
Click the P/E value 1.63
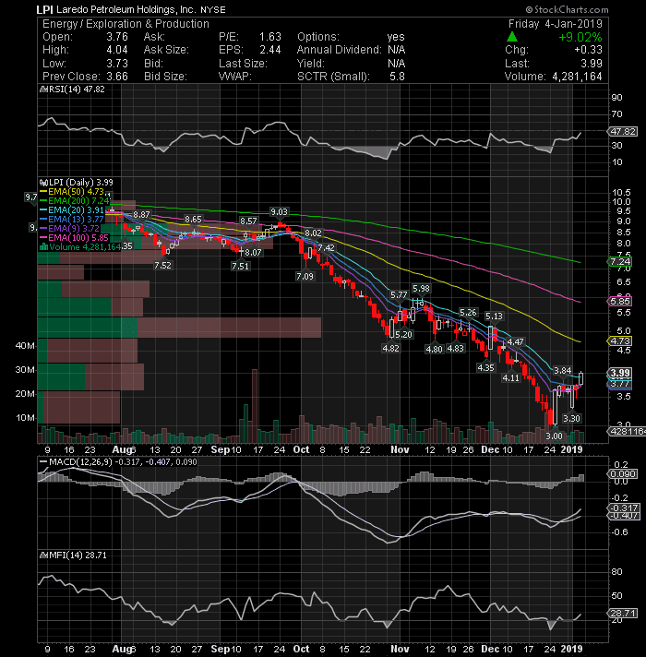(270, 37)
